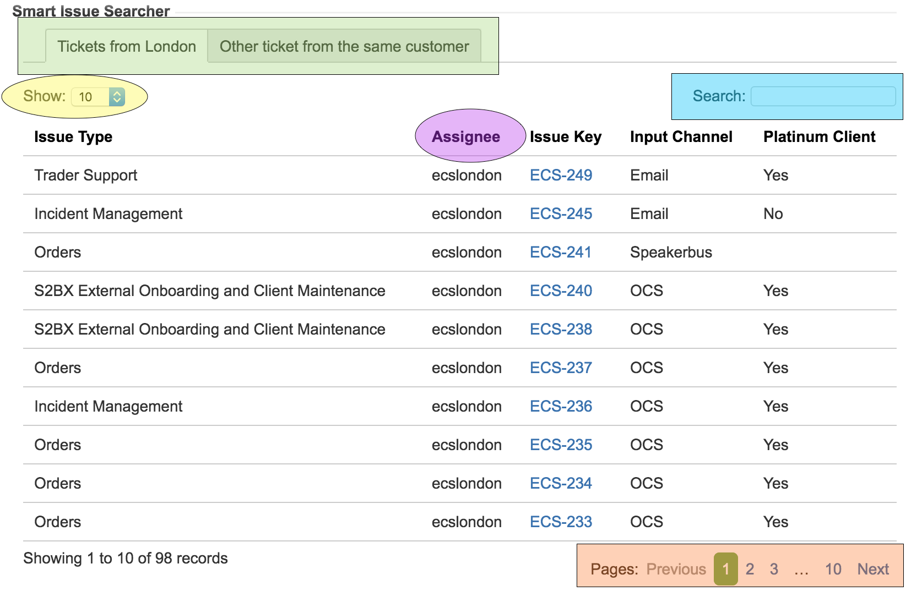Open issue ECS-237

click(561, 368)
